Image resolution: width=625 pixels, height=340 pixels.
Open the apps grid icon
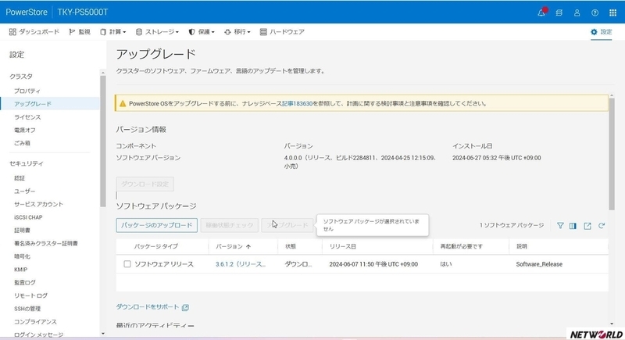(x=613, y=13)
